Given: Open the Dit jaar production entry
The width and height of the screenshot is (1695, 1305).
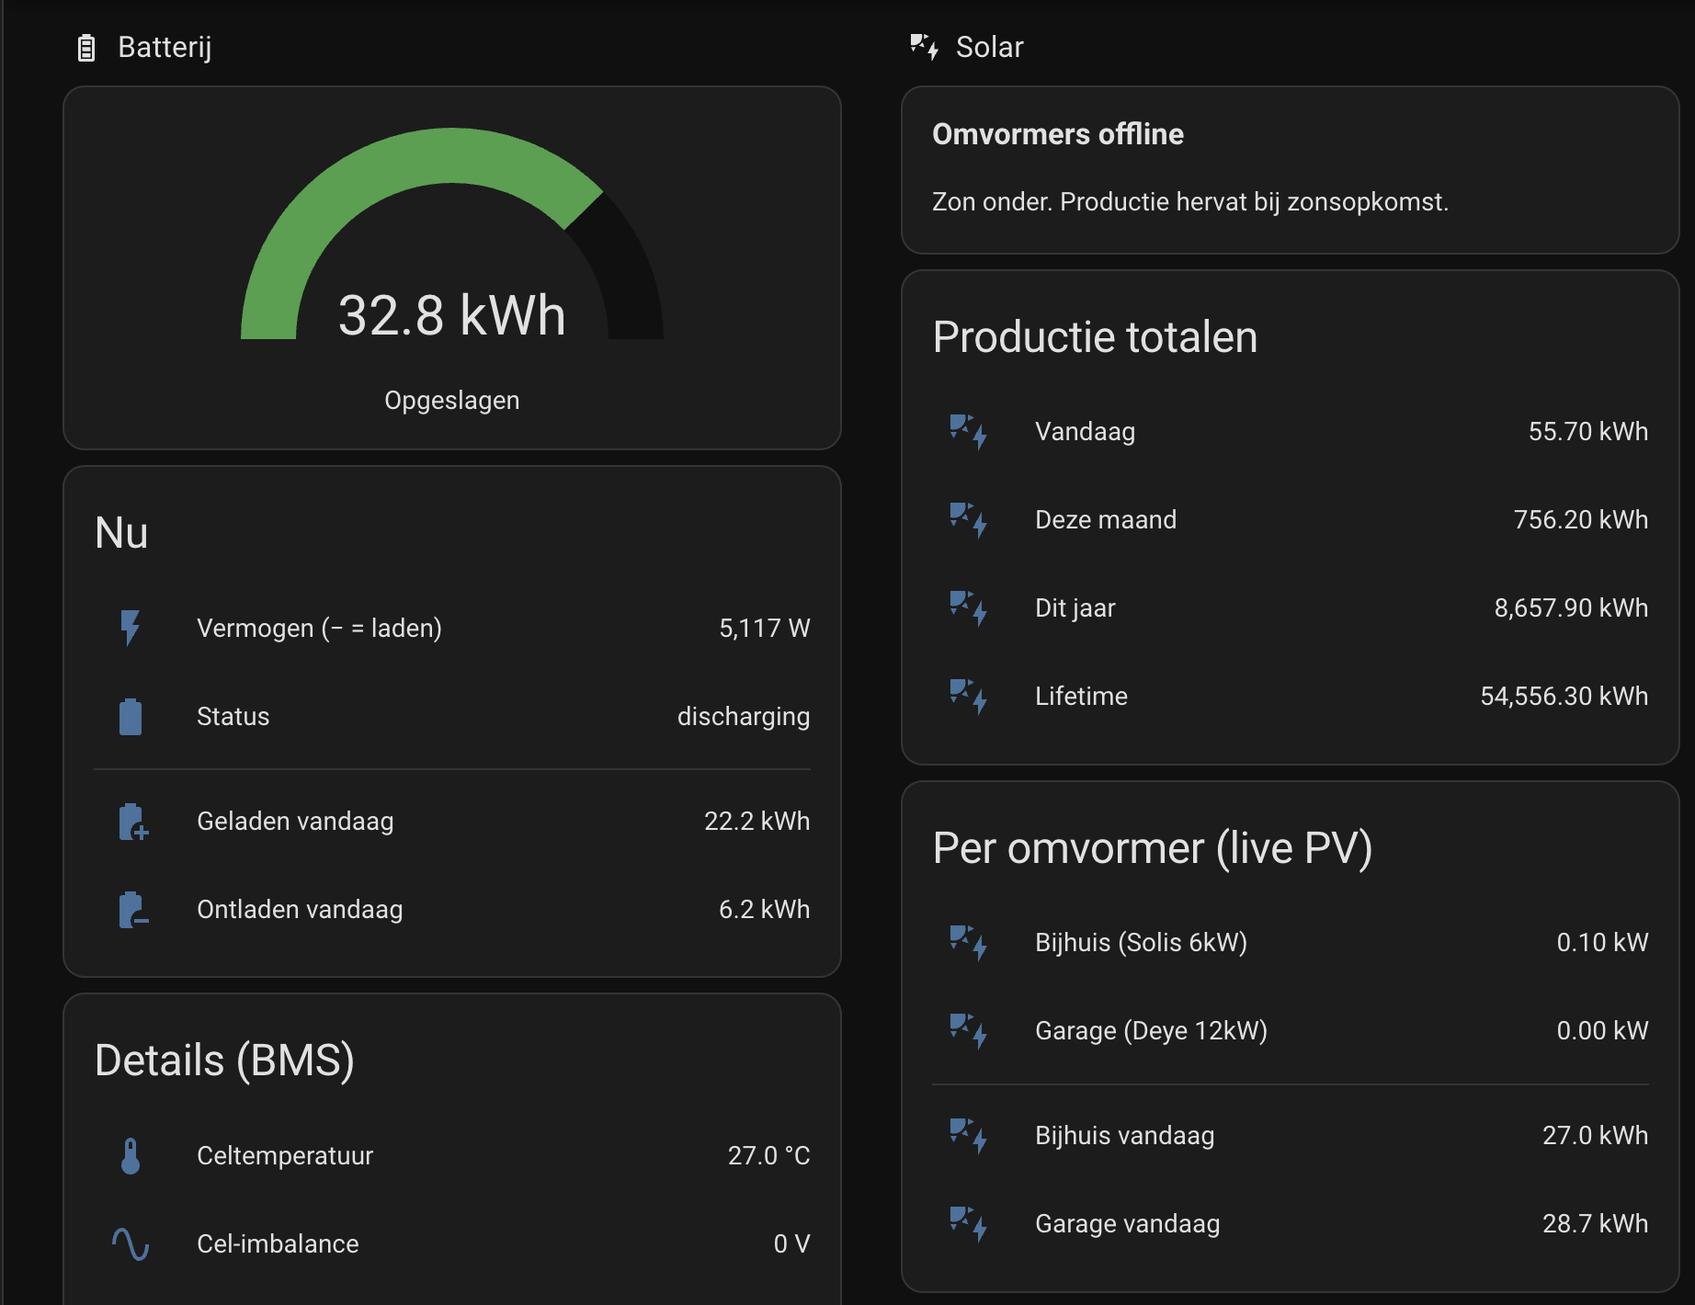Looking at the screenshot, I should click(1291, 608).
